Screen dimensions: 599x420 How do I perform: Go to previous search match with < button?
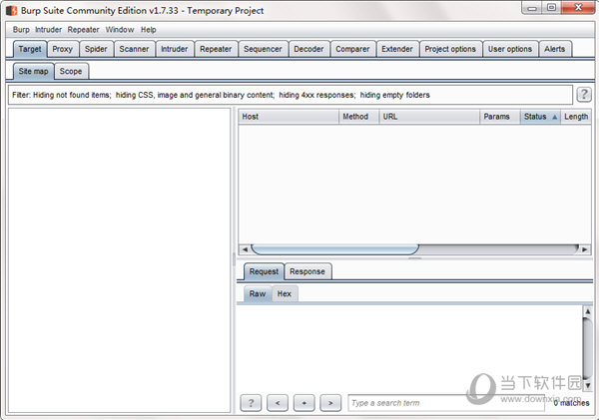(x=278, y=402)
